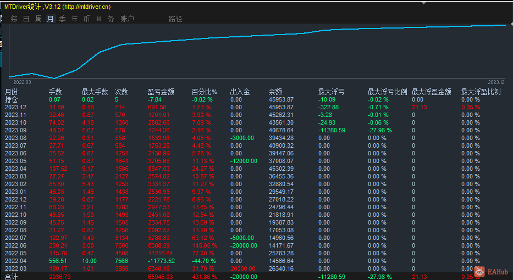Click the 最大浮盈金额 column header
The image size is (513, 280).
point(432,92)
